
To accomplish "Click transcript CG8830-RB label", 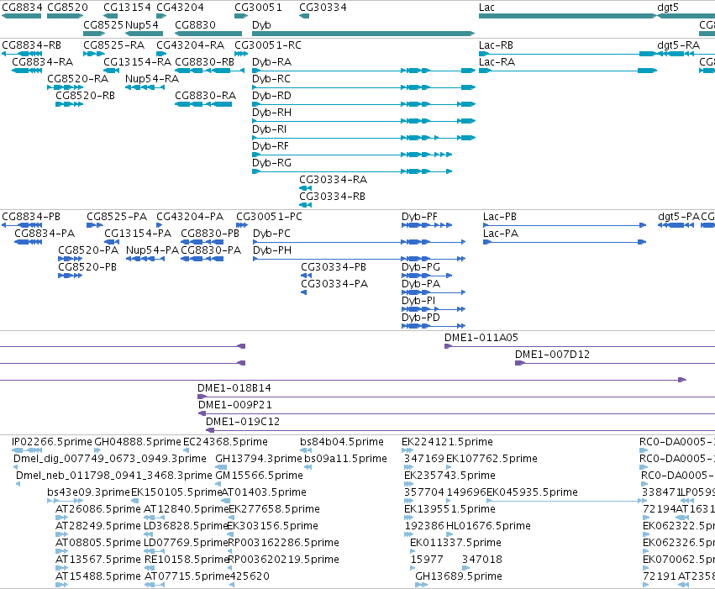I will point(205,62).
